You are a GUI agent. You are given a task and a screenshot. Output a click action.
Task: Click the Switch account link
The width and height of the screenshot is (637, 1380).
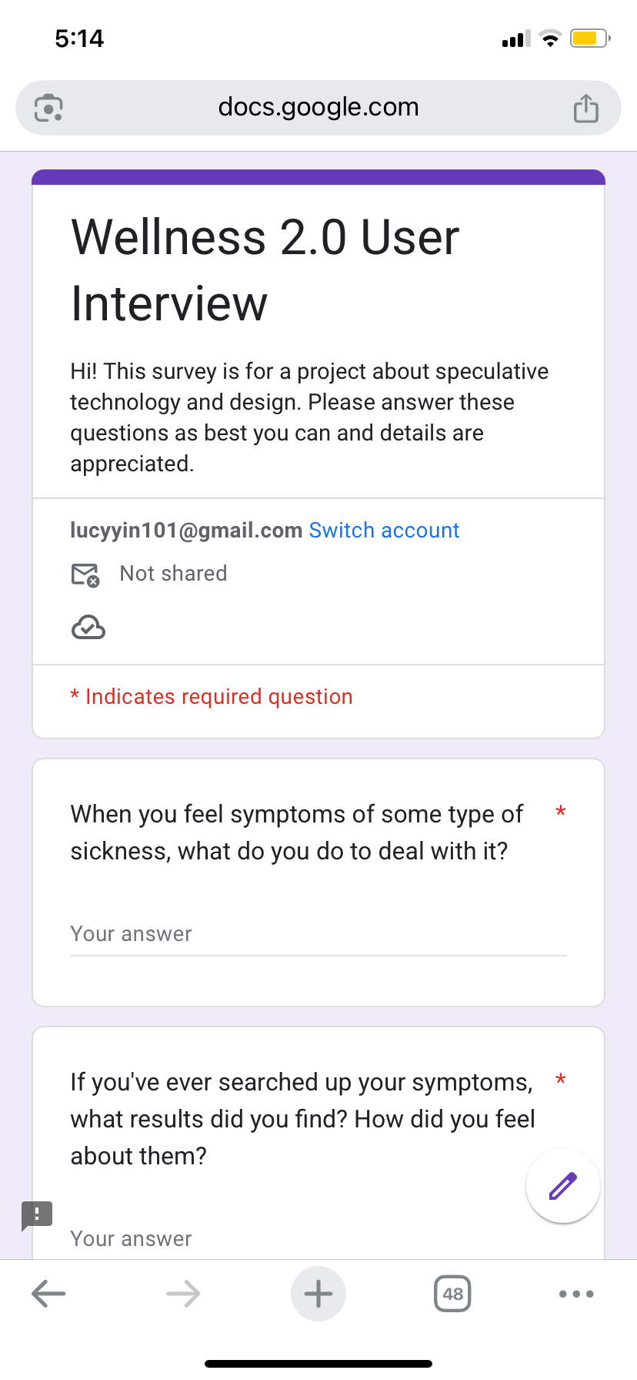(x=384, y=531)
